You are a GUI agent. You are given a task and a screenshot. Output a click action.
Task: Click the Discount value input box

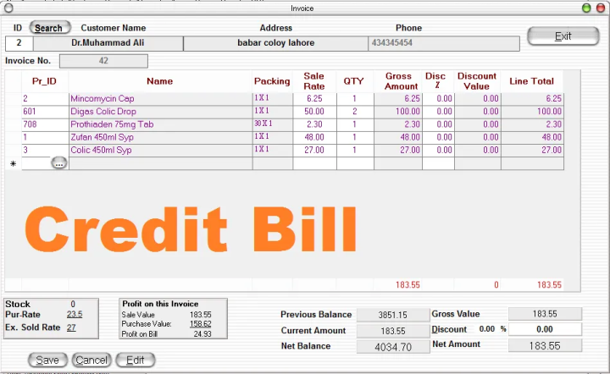(x=545, y=329)
